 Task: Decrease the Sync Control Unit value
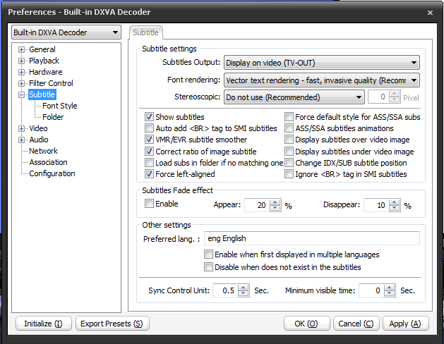[x=244, y=294]
